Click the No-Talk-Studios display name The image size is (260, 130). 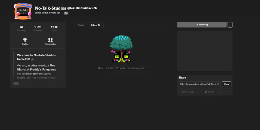51,8
